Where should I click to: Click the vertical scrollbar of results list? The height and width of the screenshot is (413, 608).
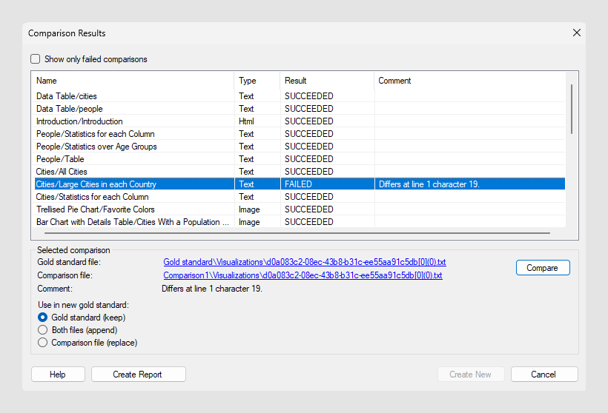(x=572, y=109)
